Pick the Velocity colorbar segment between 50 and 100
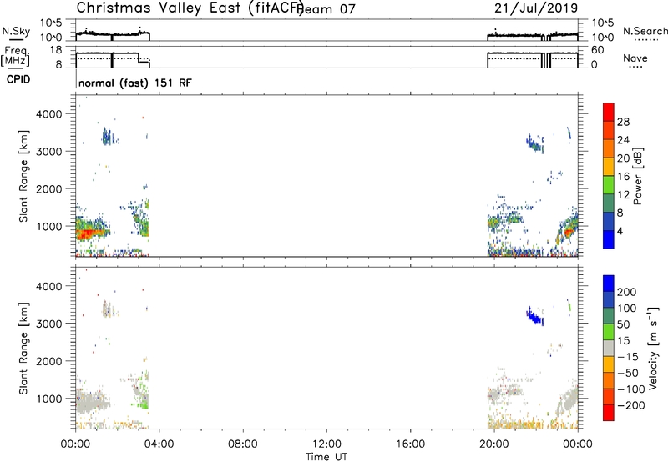668x462 pixels. pyautogui.click(x=609, y=316)
